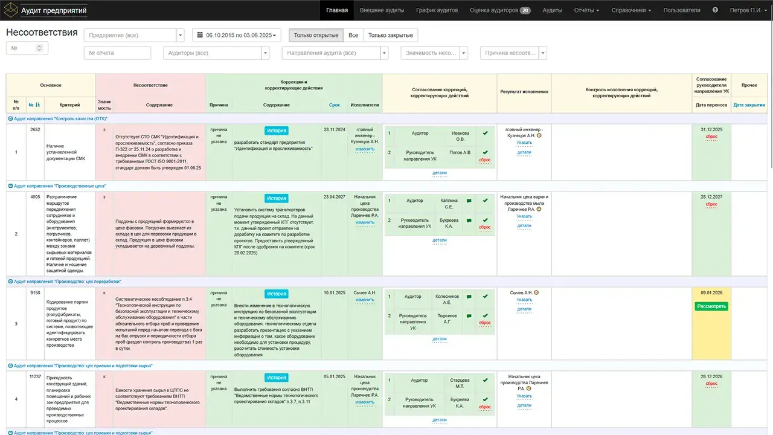
Task: Collapse the Контроль качества (ОТК) audit group
Action: pos(10,119)
